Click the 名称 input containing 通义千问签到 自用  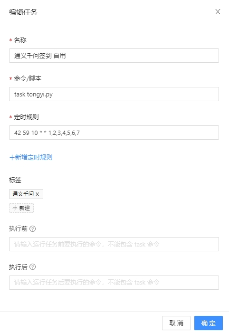click(x=114, y=56)
